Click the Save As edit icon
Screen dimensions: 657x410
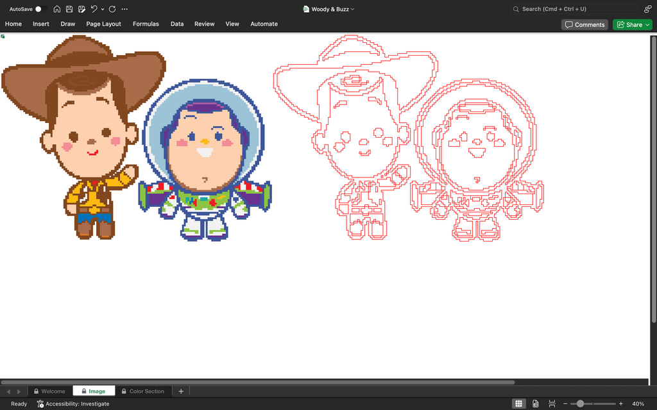pyautogui.click(x=81, y=9)
